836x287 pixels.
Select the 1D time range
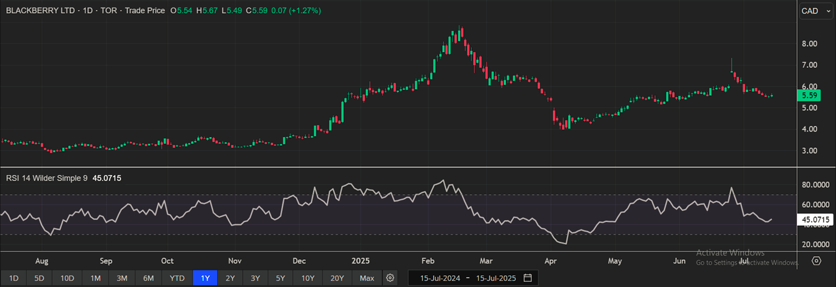[14, 278]
